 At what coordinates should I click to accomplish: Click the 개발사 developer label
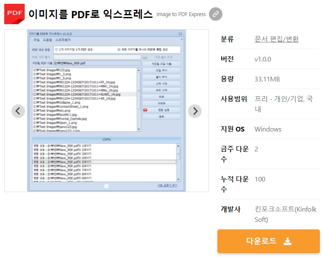point(231,209)
